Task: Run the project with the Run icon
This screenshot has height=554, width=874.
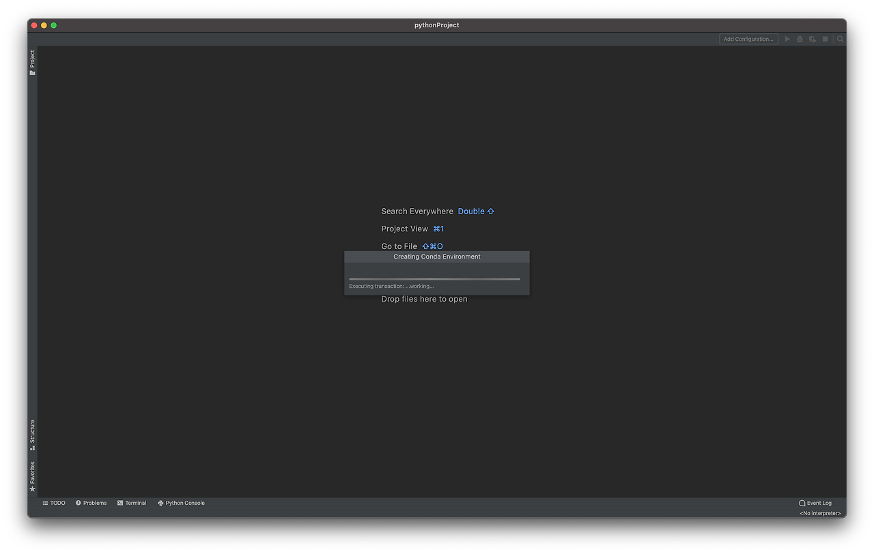Action: pyautogui.click(x=787, y=39)
